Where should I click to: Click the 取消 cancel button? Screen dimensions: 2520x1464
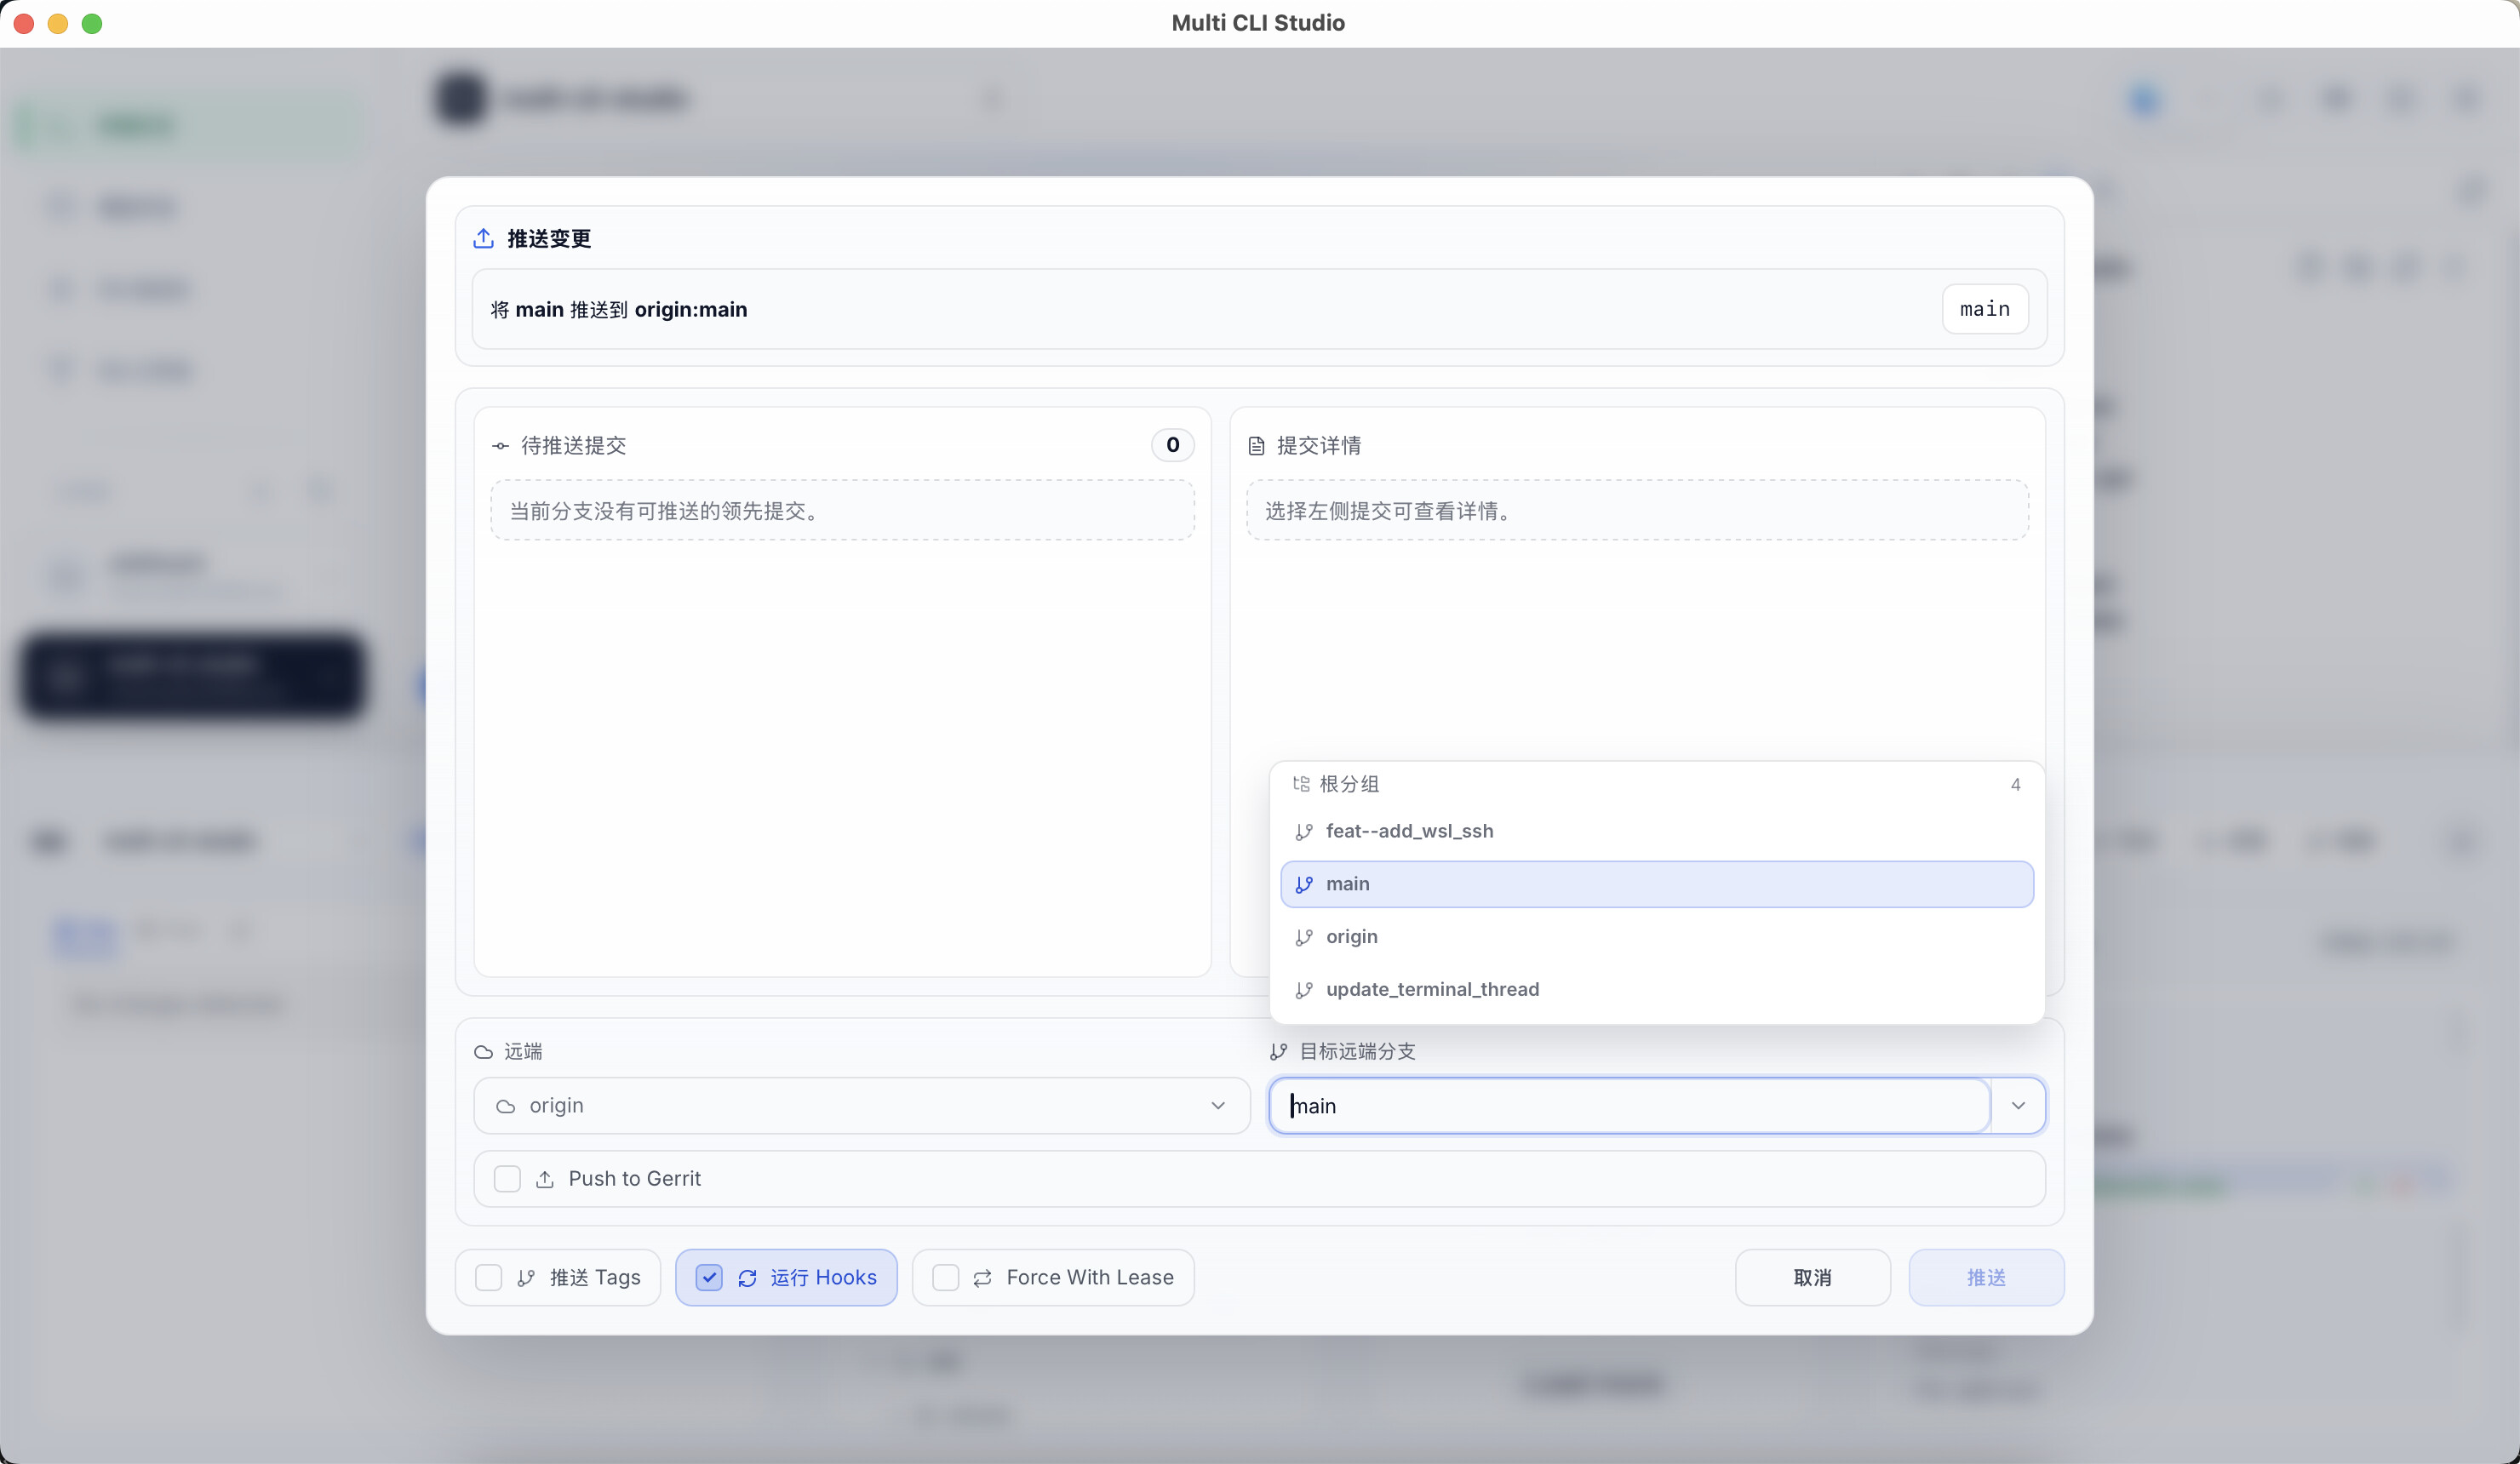1812,1278
